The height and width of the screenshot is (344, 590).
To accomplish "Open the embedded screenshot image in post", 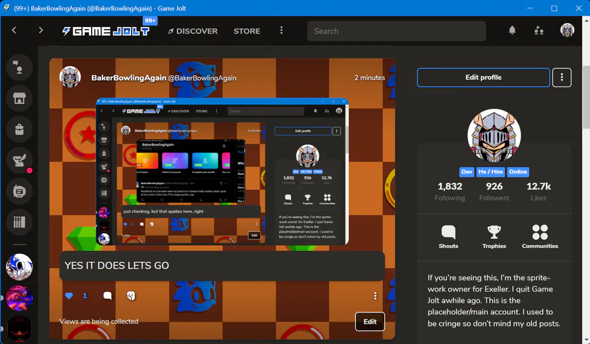I will click(222, 172).
